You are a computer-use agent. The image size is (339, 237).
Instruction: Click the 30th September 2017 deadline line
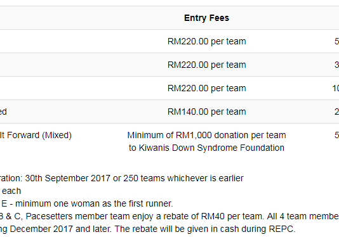[x=122, y=178]
